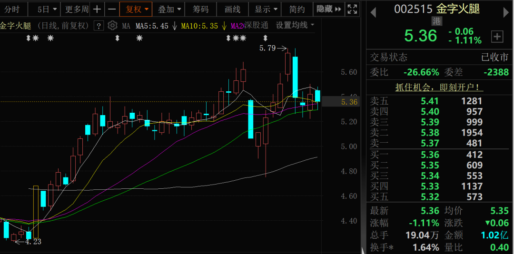Open the 显示 display dropdown
514x254 pixels.
(266, 9)
